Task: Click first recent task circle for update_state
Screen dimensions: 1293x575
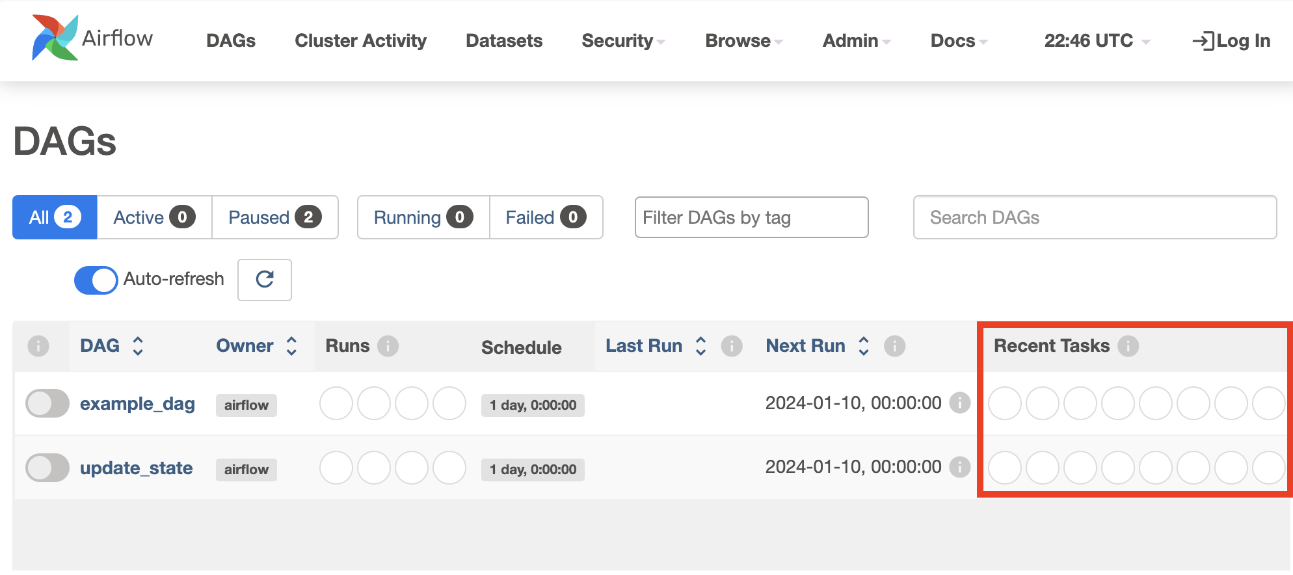Action: point(1005,468)
